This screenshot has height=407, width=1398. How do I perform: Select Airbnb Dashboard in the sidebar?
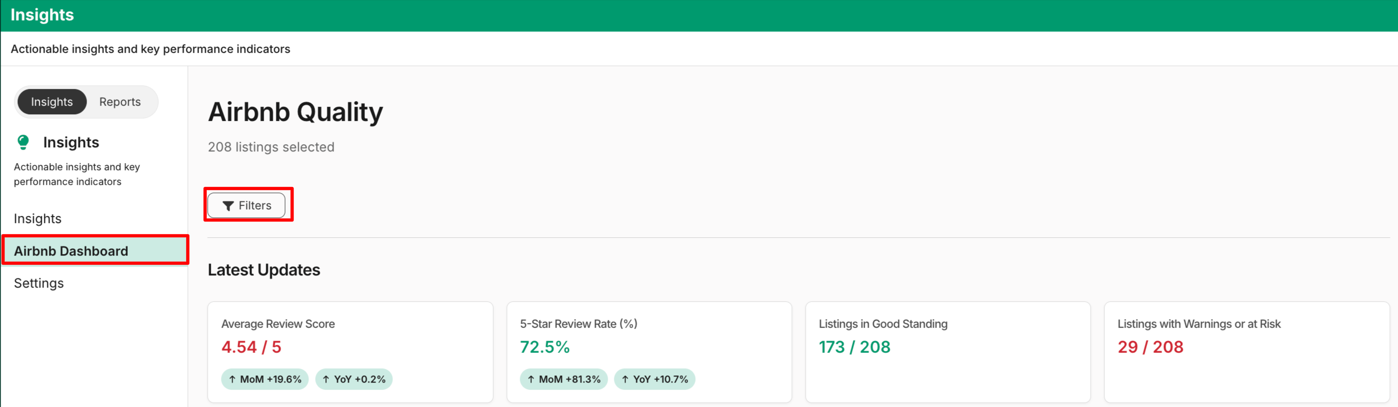[x=95, y=251]
